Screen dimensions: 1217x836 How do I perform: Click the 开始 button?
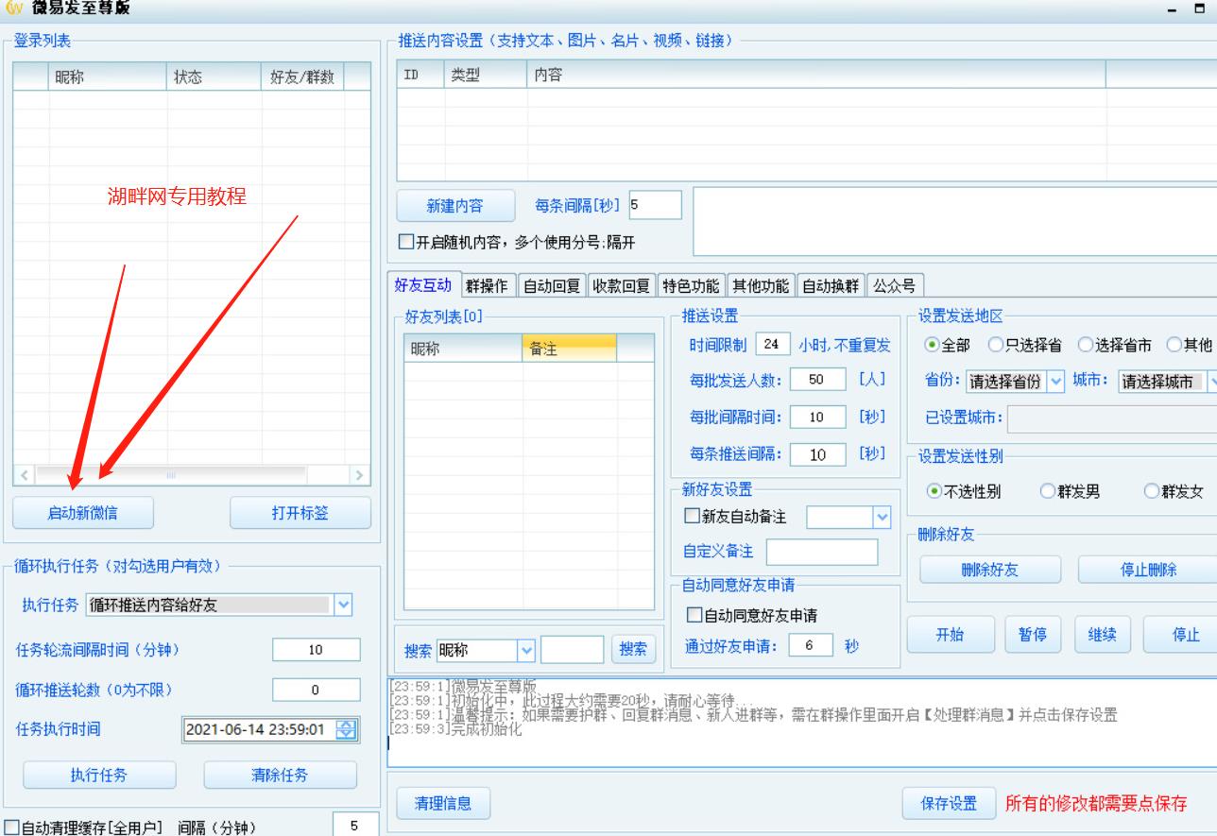951,635
